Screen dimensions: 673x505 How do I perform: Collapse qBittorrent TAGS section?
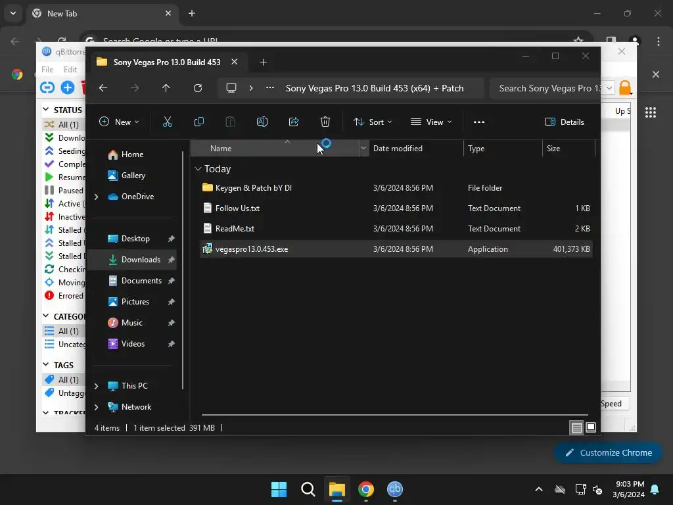point(45,364)
